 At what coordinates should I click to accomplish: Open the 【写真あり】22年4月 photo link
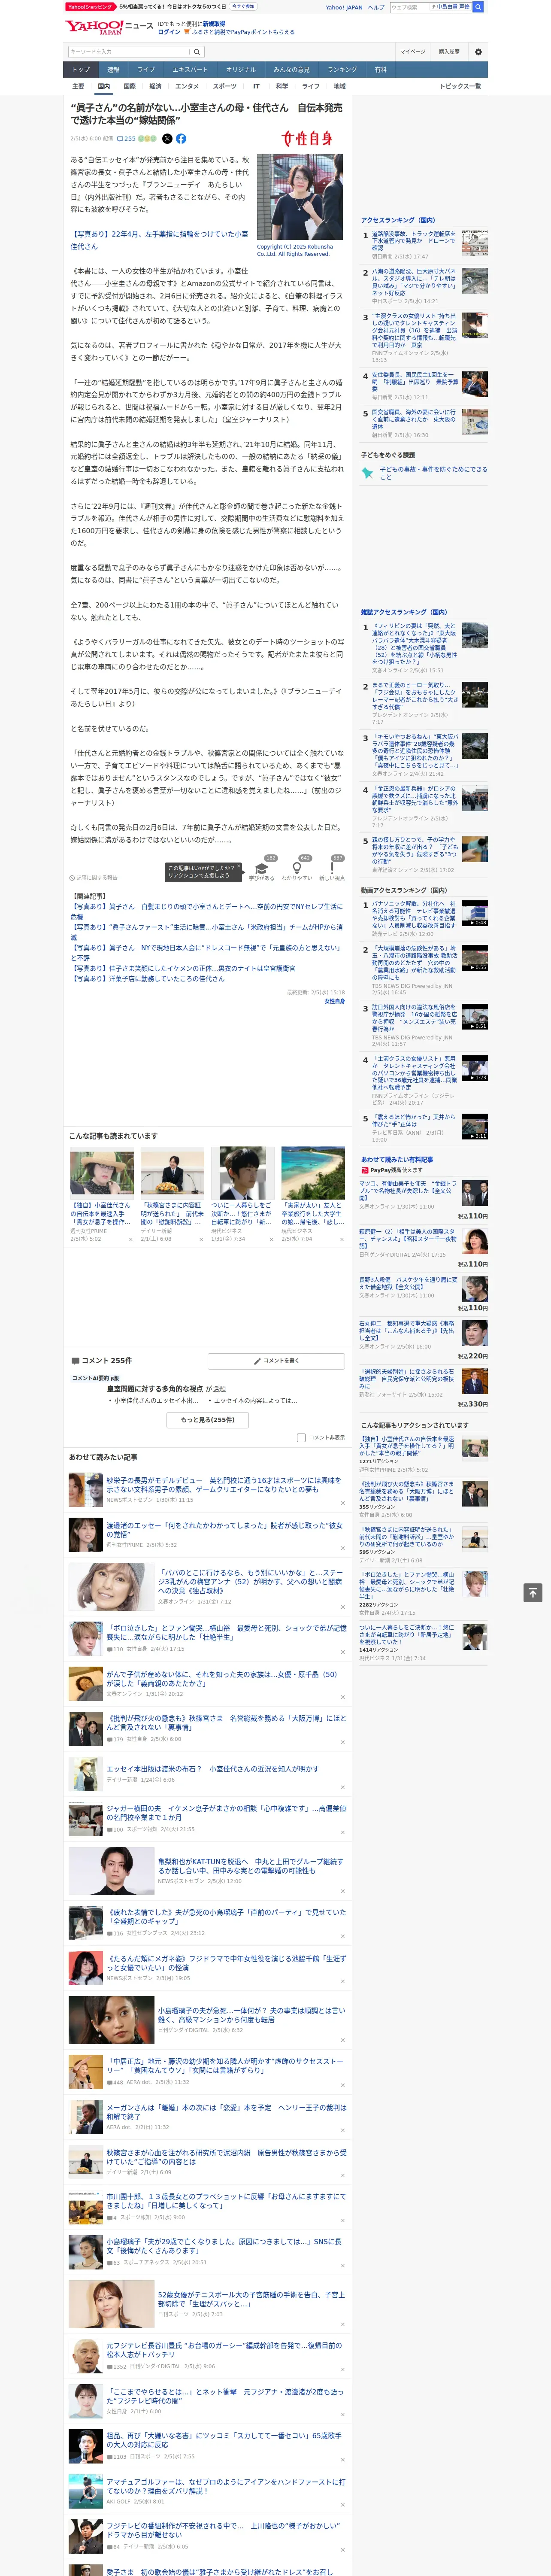(x=159, y=240)
